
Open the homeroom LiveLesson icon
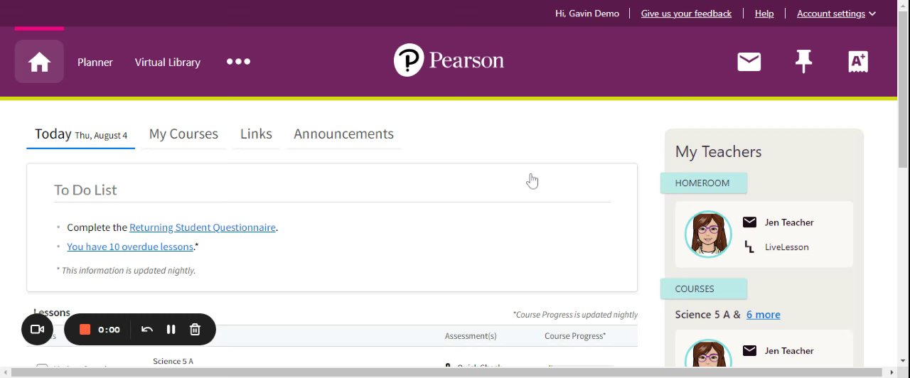pos(749,247)
